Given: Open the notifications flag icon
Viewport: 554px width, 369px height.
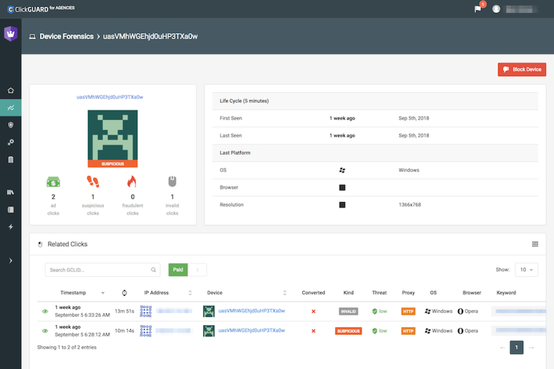Looking at the screenshot, I should [x=478, y=9].
